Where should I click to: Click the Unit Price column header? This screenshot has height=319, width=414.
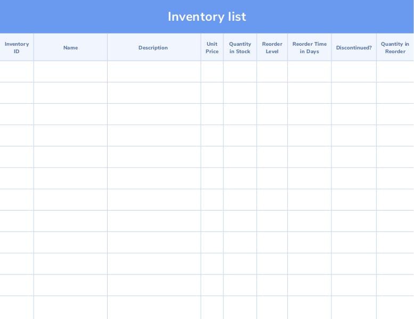[x=212, y=48]
